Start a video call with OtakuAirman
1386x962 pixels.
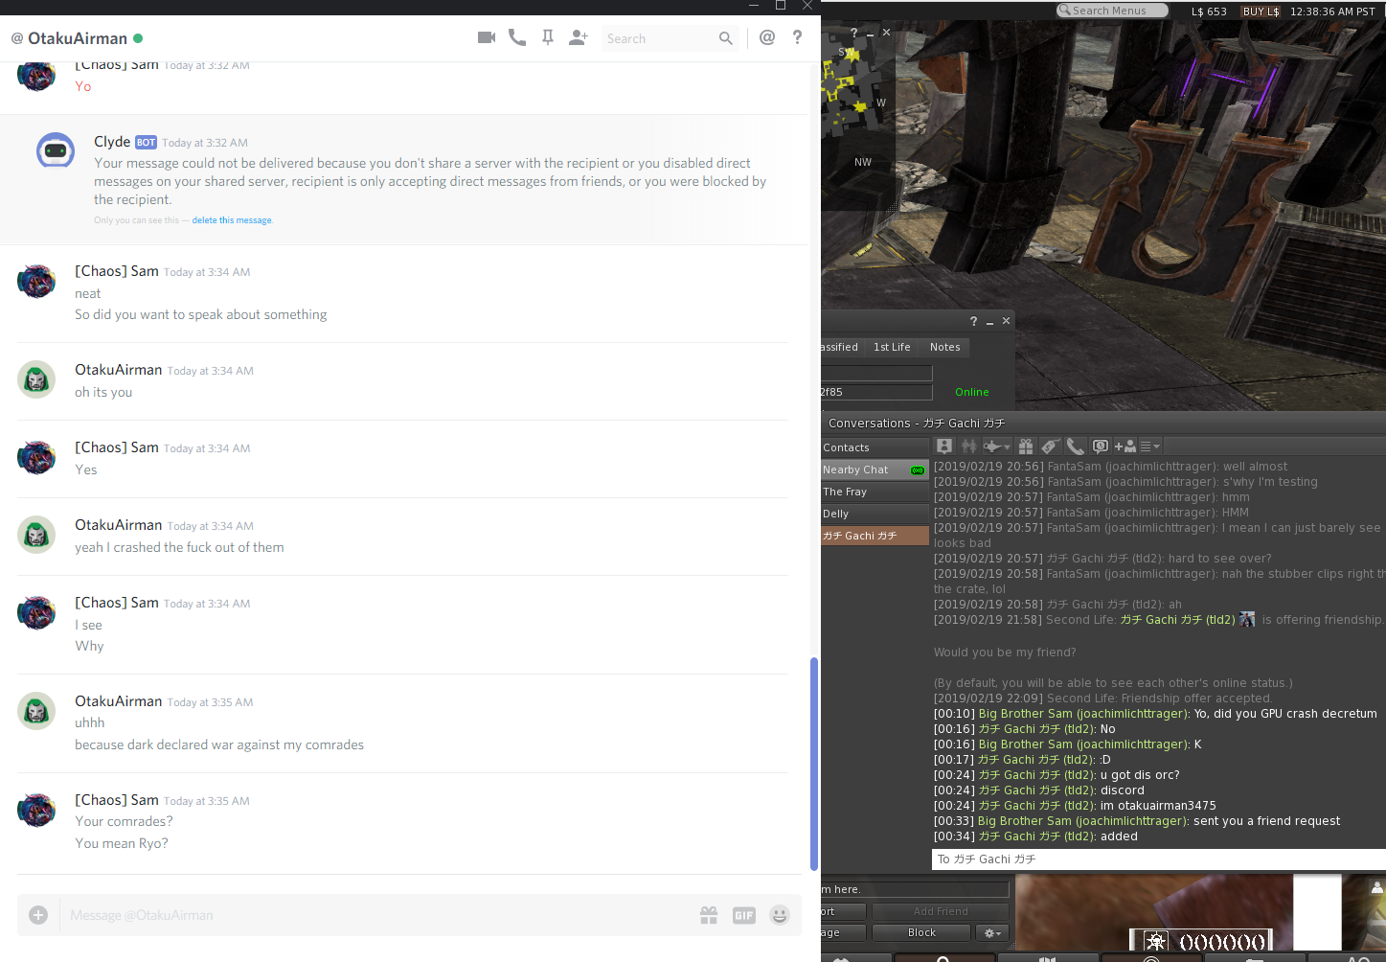click(x=487, y=37)
